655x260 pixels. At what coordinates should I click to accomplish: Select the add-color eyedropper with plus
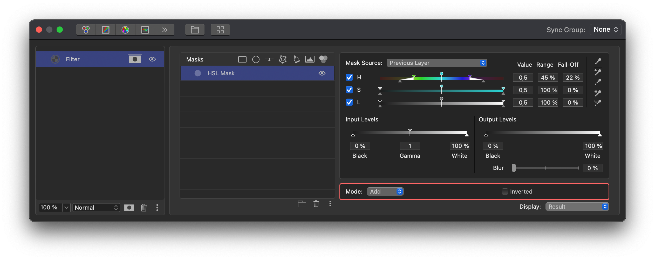(598, 72)
